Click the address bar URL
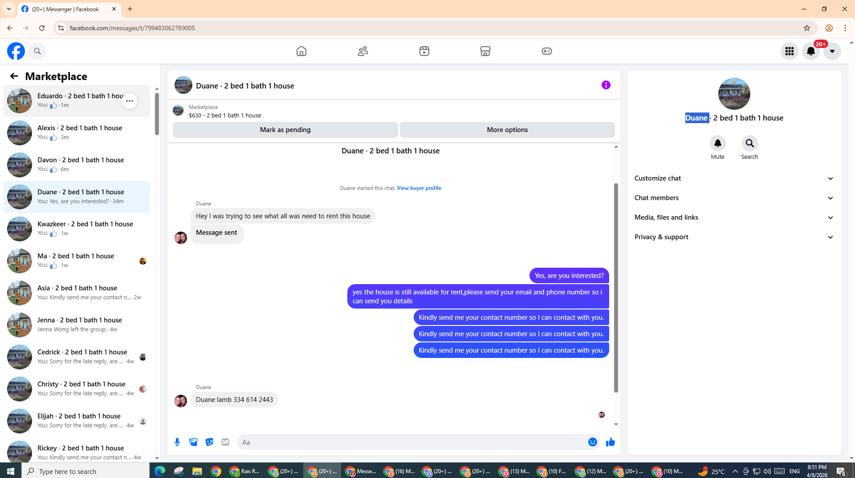This screenshot has height=478, width=855. (x=132, y=28)
